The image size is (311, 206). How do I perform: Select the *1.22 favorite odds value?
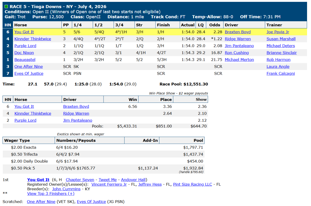(217, 39)
